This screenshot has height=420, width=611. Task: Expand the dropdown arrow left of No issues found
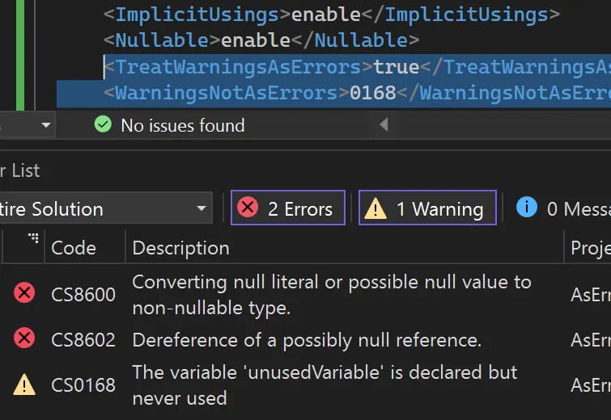pos(46,125)
